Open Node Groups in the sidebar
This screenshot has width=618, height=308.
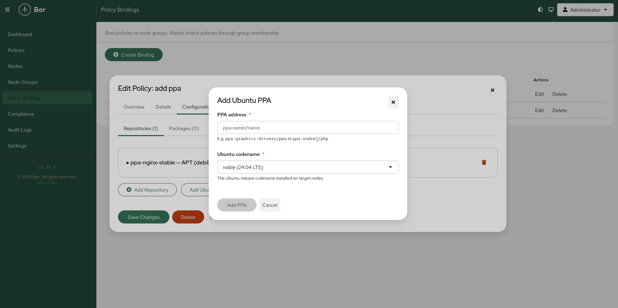point(47,82)
